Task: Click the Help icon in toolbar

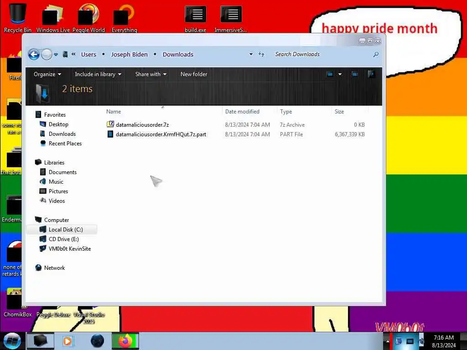Action: point(371,74)
